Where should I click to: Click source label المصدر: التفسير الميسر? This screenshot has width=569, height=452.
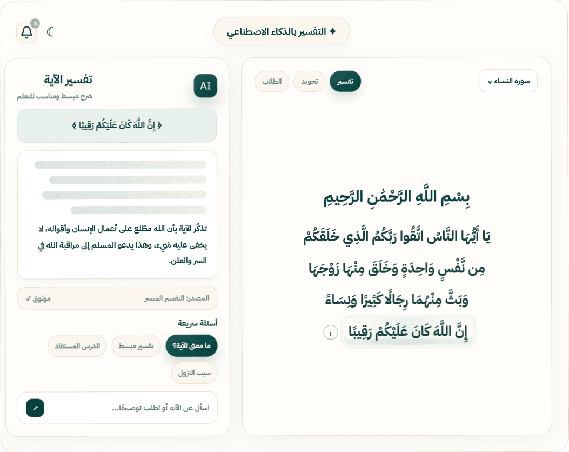177,298
